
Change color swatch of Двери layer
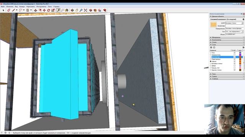click(240, 66)
